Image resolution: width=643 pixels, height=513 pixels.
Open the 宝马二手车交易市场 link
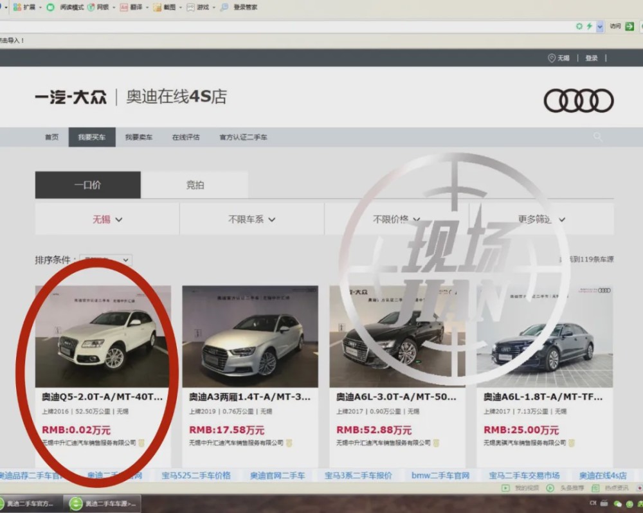tap(524, 476)
